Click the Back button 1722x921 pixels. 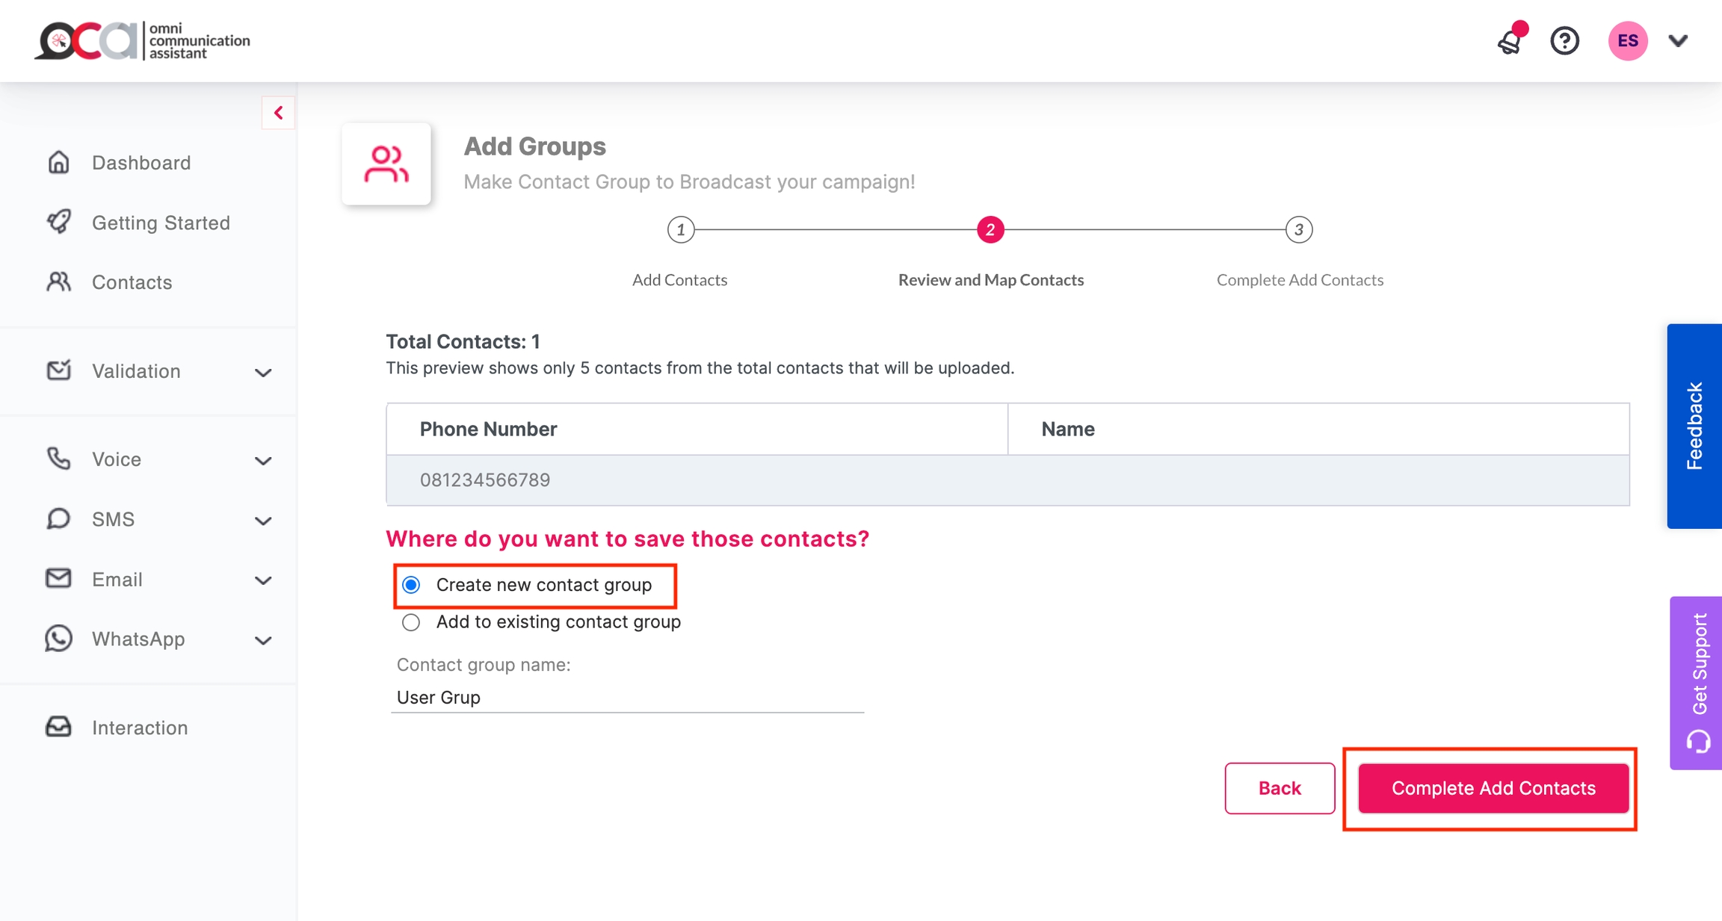tap(1280, 788)
